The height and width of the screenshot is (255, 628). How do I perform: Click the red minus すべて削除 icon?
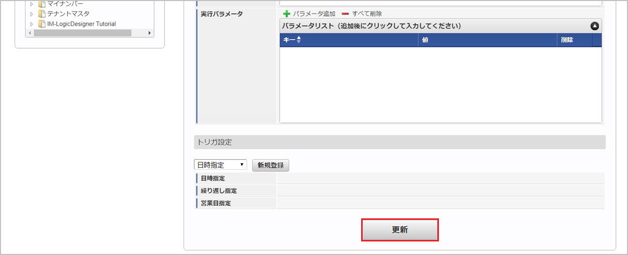345,14
